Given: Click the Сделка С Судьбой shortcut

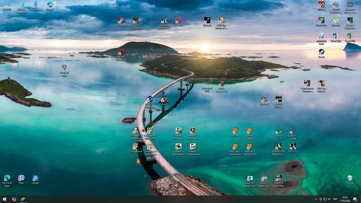Looking at the screenshot, I should point(250,134).
